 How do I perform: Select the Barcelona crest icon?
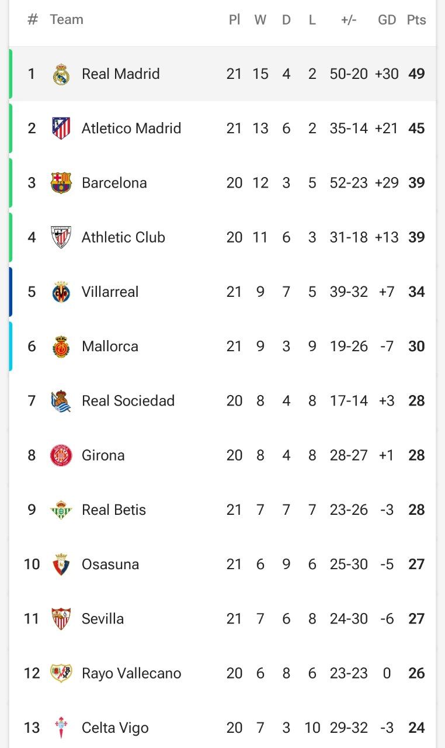tap(61, 183)
